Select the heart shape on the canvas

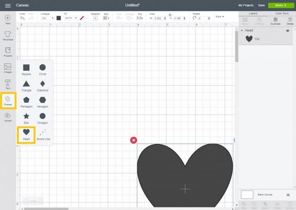tap(185, 176)
